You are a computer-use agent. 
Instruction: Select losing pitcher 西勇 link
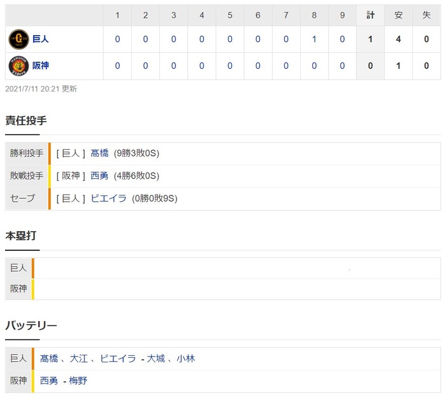[x=99, y=176]
